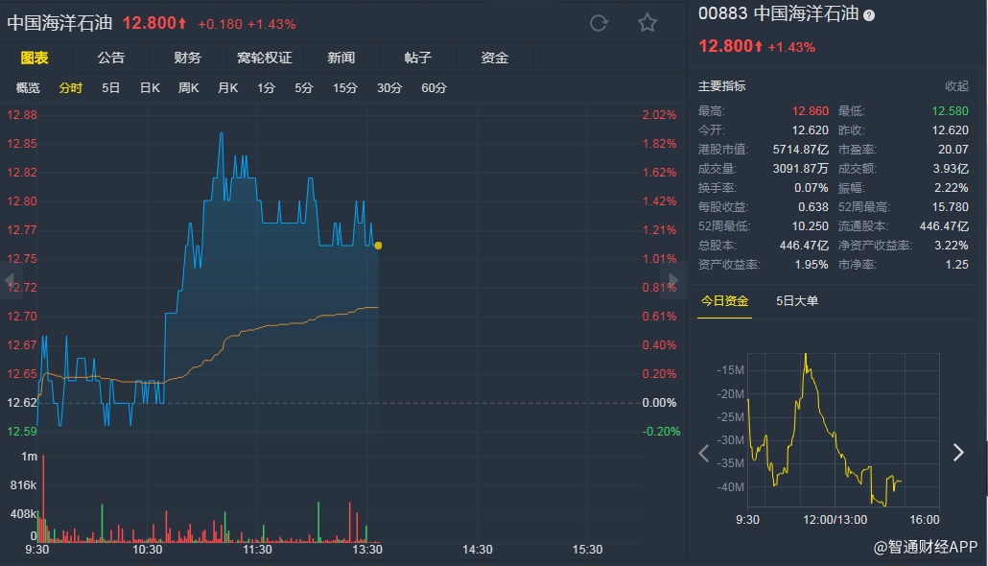Go to previous fund flow chart
This screenshot has width=988, height=566.
[x=704, y=453]
